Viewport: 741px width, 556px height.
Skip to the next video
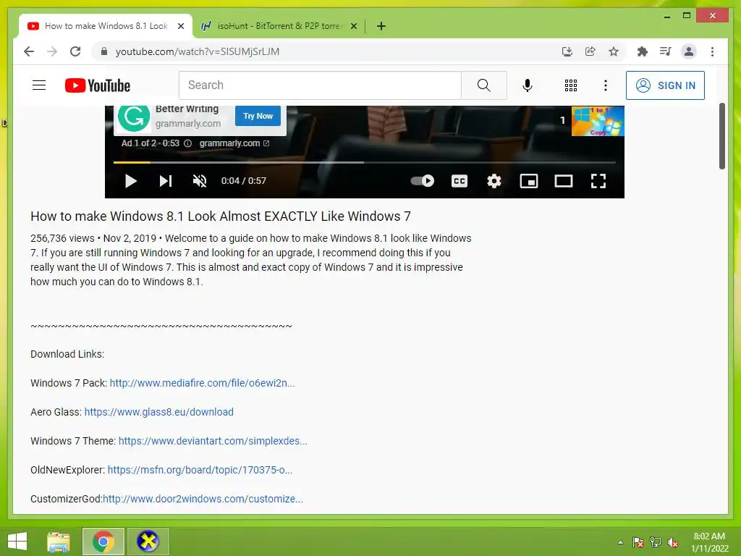[166, 181]
